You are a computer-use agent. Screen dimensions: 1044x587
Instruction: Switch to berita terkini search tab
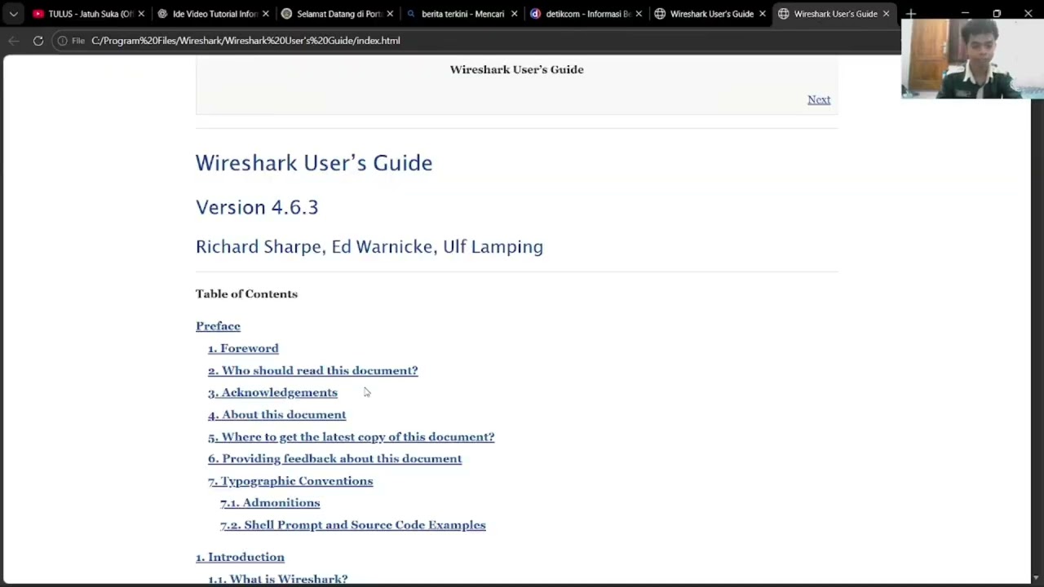pyautogui.click(x=461, y=14)
